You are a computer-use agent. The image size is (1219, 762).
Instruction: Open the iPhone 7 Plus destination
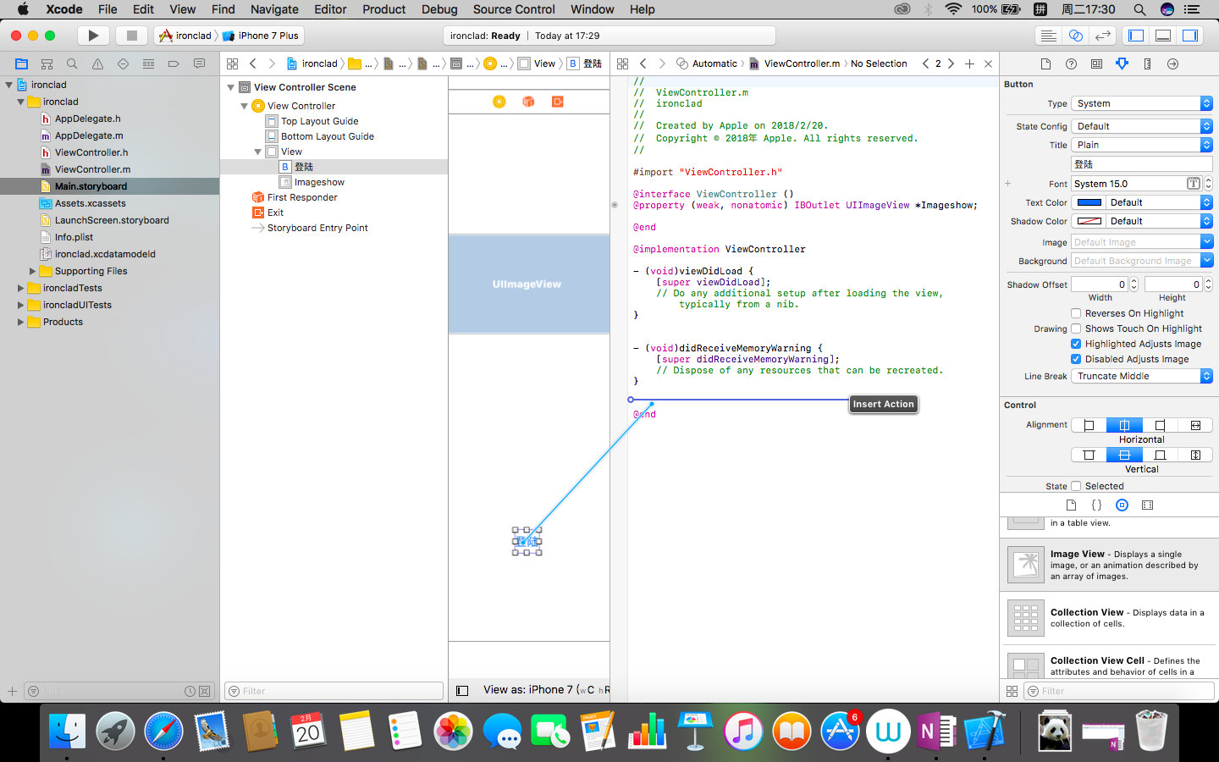click(x=261, y=36)
